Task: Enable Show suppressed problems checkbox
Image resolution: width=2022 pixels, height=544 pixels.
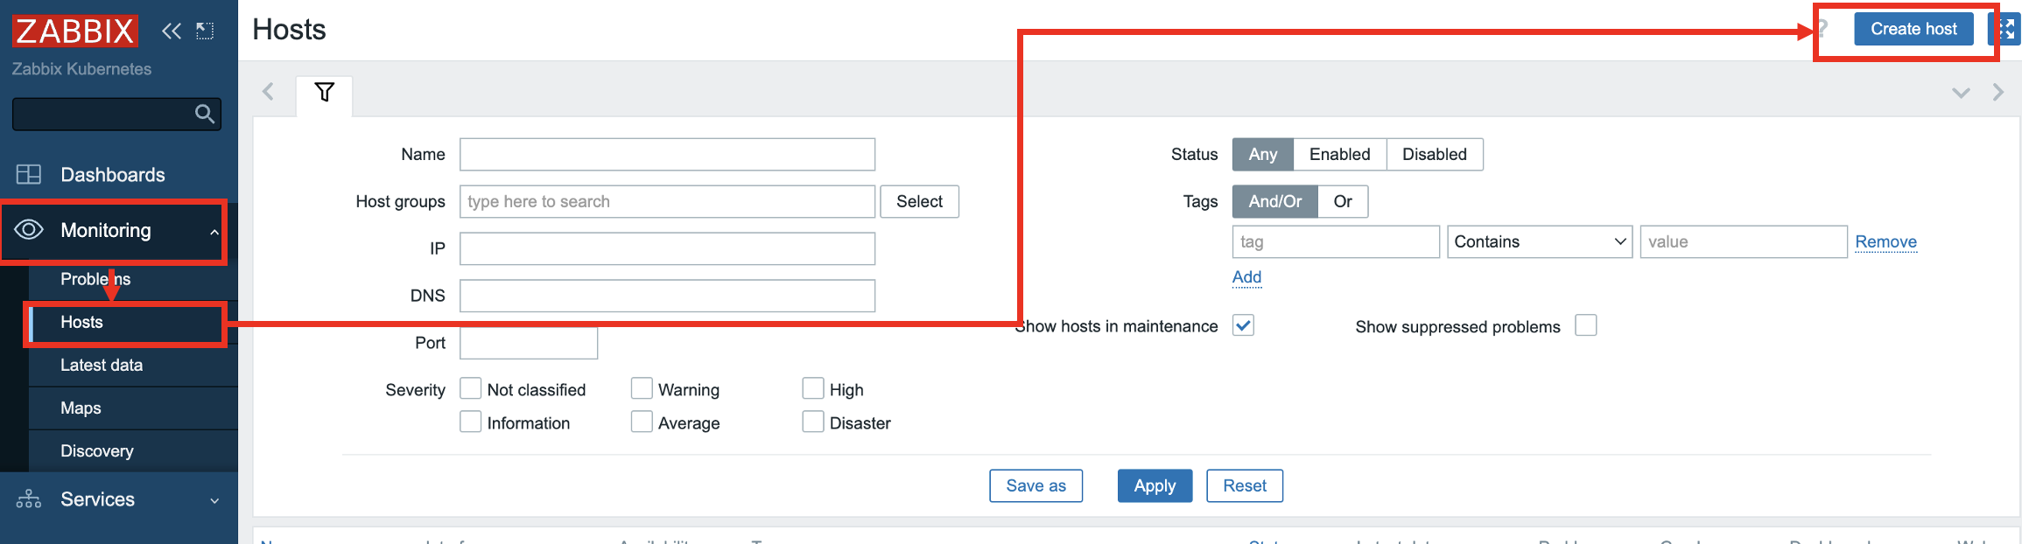Action: click(1585, 325)
